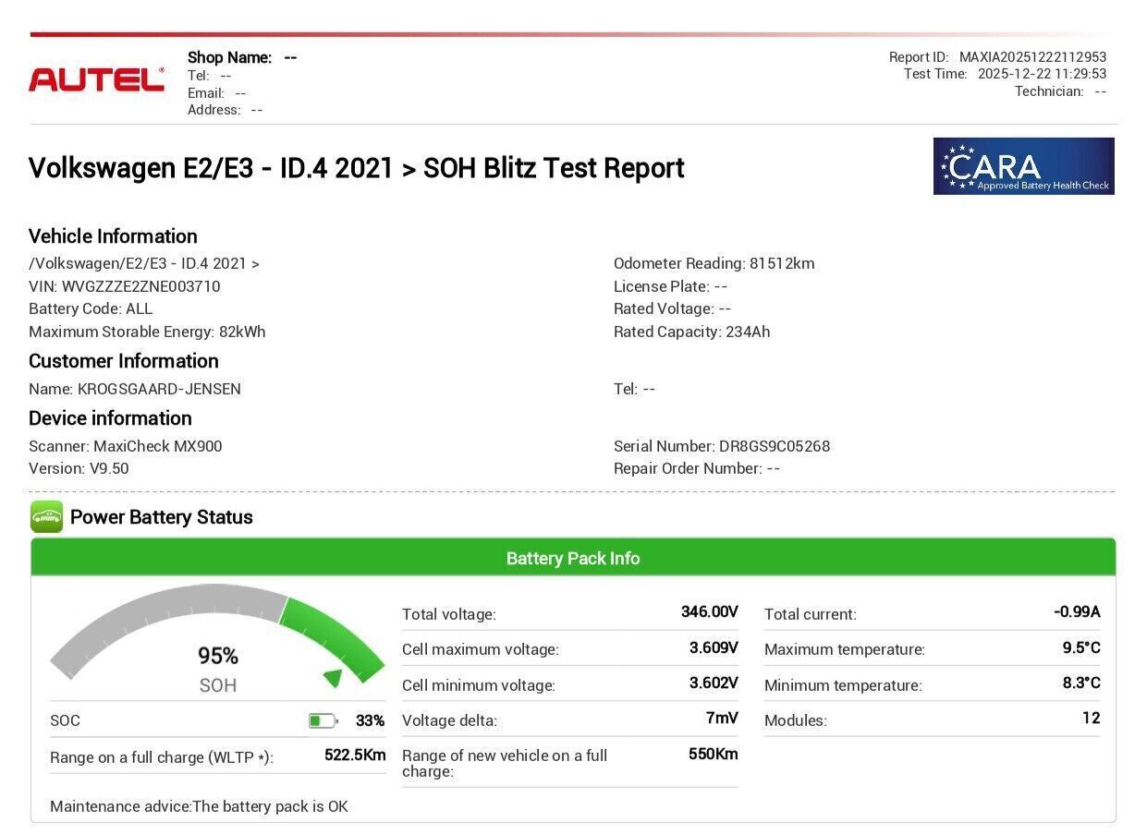Image resolution: width=1147 pixels, height=834 pixels.
Task: Click the Maintenance advice text line
Action: 199,806
